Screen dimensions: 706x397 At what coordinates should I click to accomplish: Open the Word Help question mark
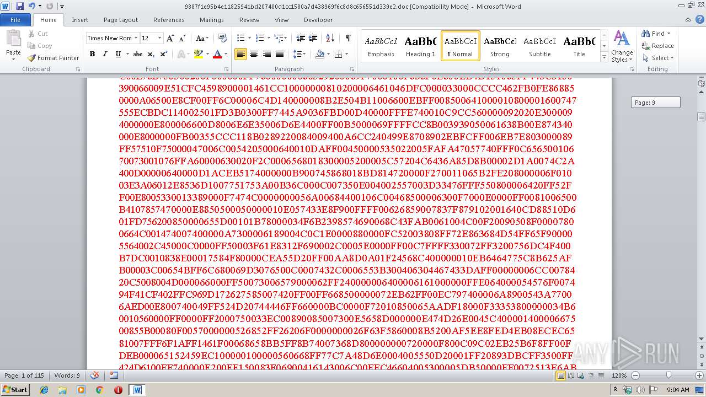tap(699, 19)
